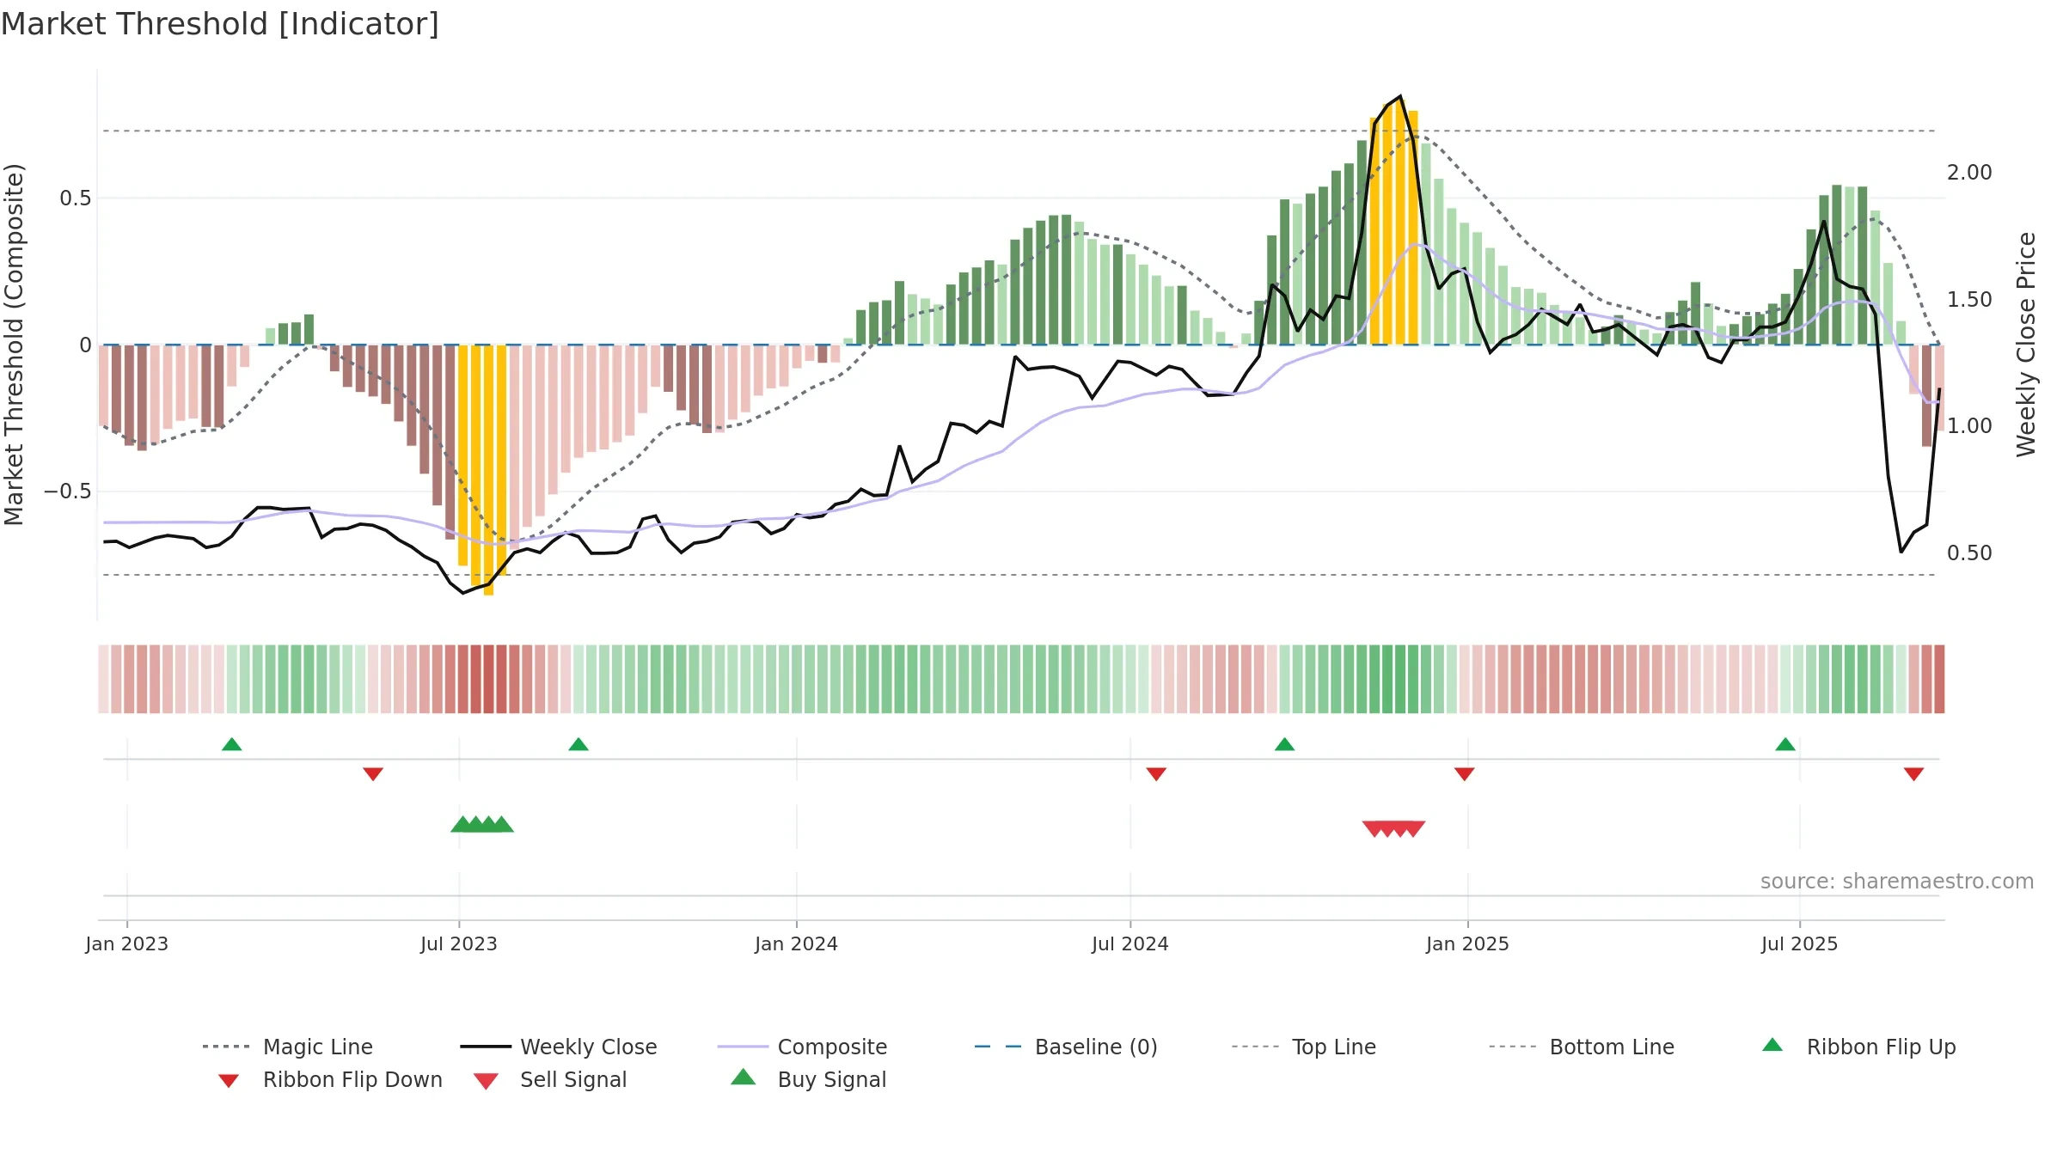This screenshot has height=1160, width=2063.
Task: Click the Weekly Close Price axis title
Action: tap(2027, 344)
